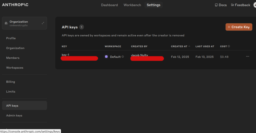Sort by WORKSPACE column header
The image size is (256, 133).
(x=113, y=46)
